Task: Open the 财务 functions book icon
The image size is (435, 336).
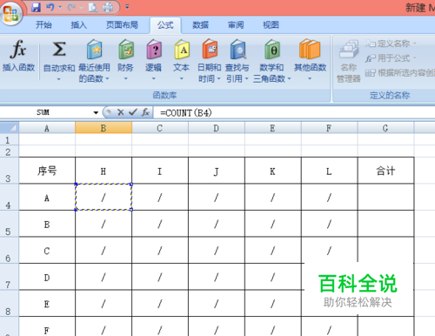Action: 126,50
